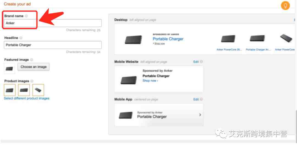Click the Desktop preview featured charger image
This screenshot has width=297, height=147.
point(133,40)
